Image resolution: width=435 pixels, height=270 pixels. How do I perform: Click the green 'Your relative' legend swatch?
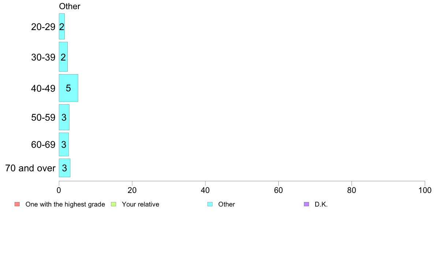point(114,204)
